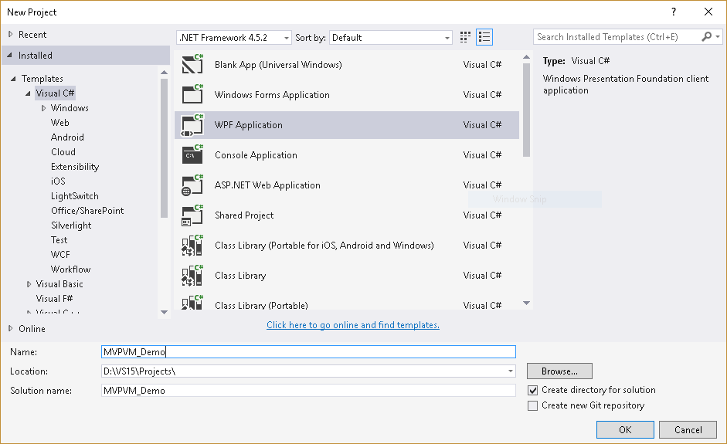The image size is (727, 444).
Task: Select the Cloud template category
Action: (x=63, y=152)
